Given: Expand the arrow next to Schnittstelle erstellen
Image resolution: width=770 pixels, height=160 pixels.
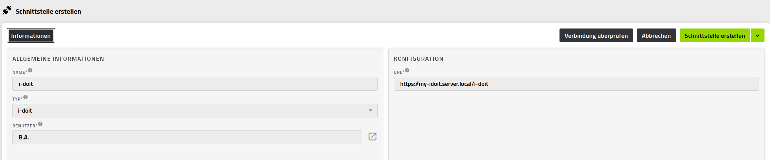Looking at the screenshot, I should click(758, 36).
